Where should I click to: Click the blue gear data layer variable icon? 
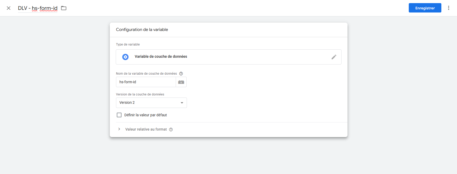[125, 57]
